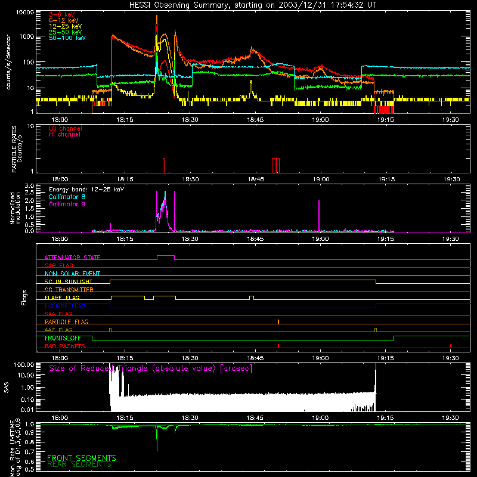The image size is (477, 477).
Task: Click the SAS axis label
Action: [x=7, y=388]
